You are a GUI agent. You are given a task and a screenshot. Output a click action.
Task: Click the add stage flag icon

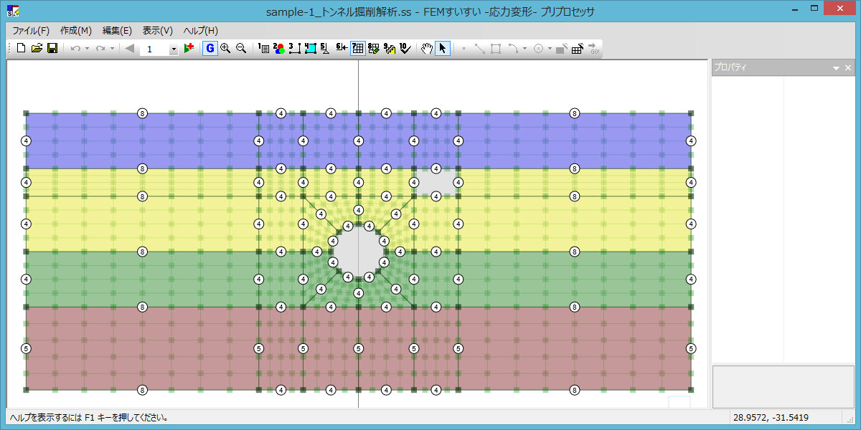[x=189, y=49]
